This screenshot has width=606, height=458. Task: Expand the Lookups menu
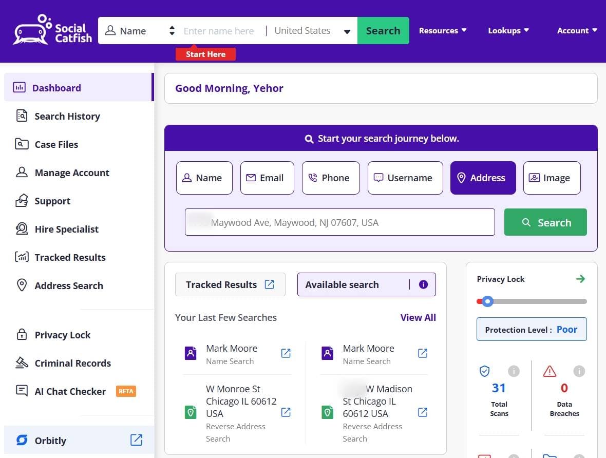pos(508,30)
